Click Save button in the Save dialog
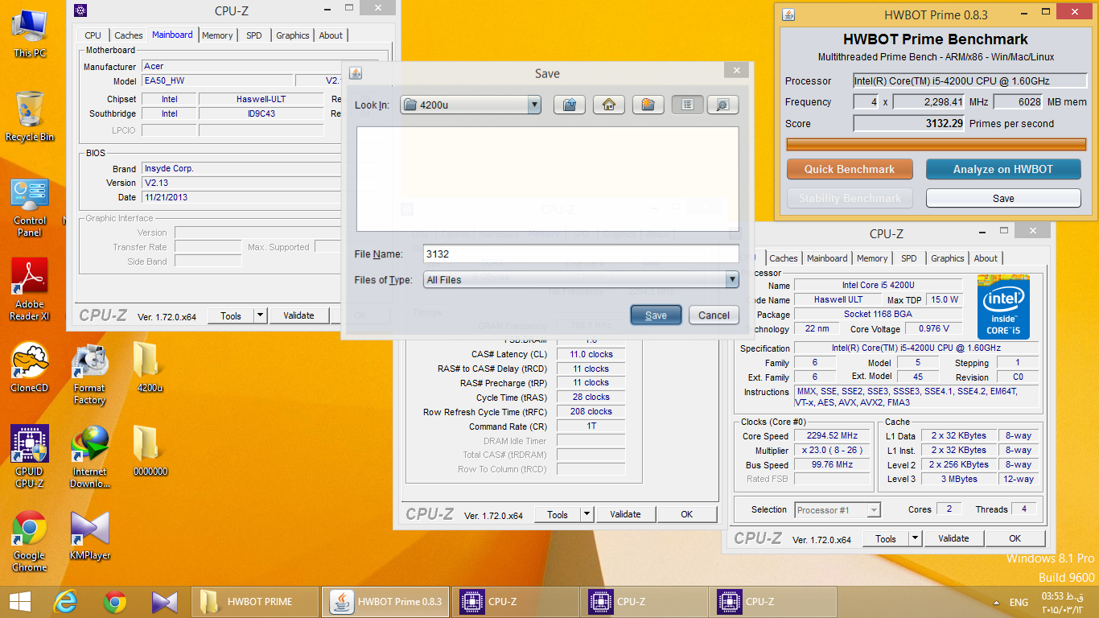 pyautogui.click(x=656, y=315)
